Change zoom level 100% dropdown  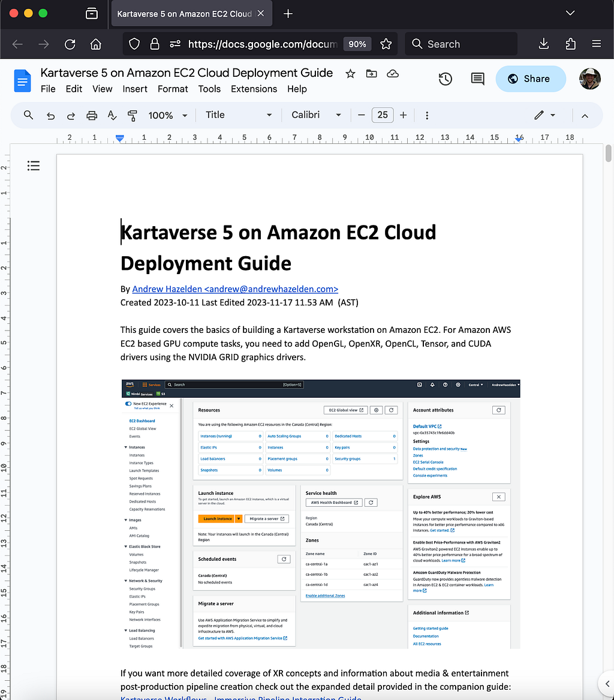168,116
